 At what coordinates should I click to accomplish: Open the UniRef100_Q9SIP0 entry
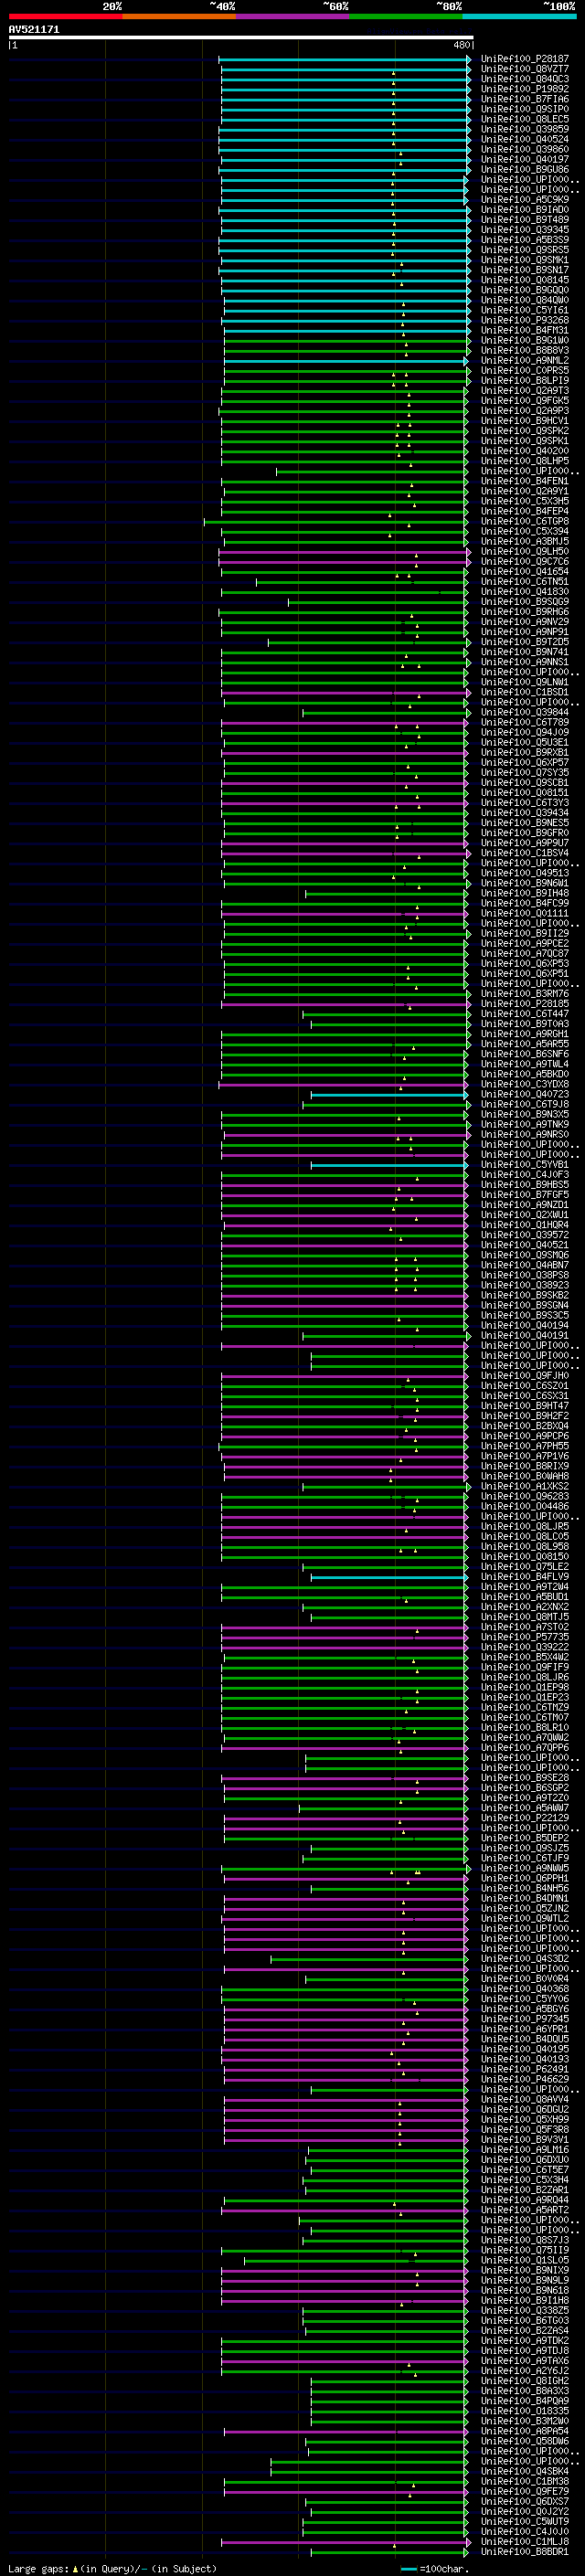[x=525, y=109]
